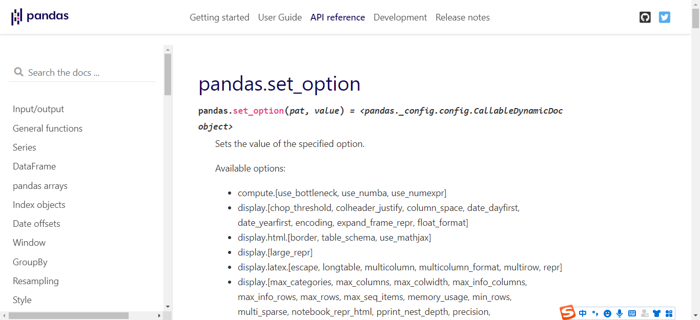Open the DataFrame sidebar link

[x=34, y=166]
